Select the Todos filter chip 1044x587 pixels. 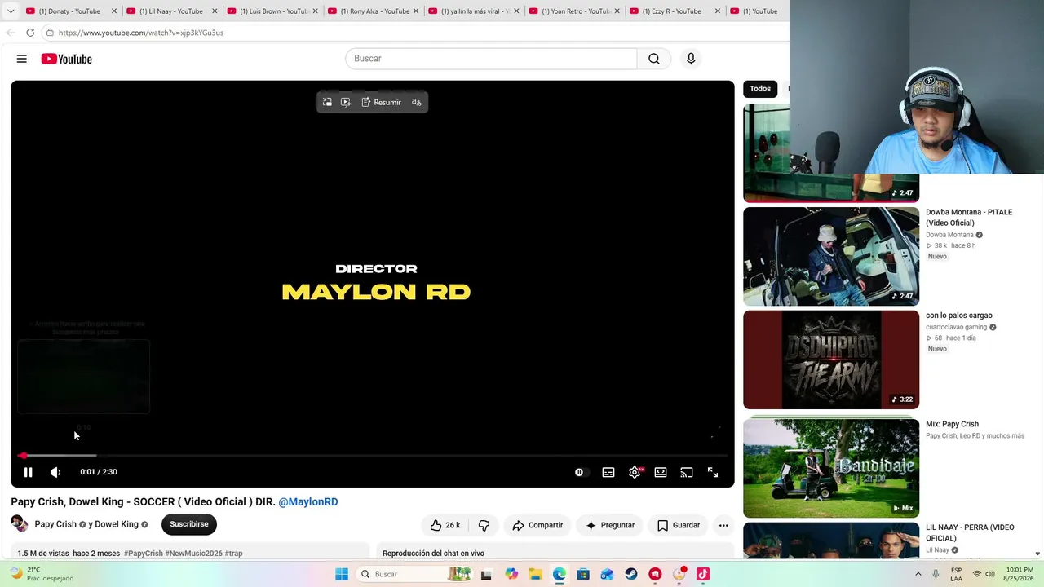point(760,89)
